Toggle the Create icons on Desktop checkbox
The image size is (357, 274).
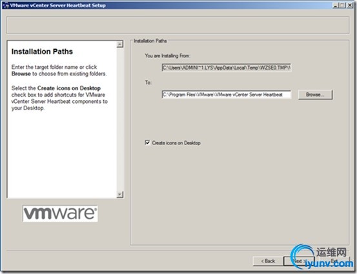(147, 142)
